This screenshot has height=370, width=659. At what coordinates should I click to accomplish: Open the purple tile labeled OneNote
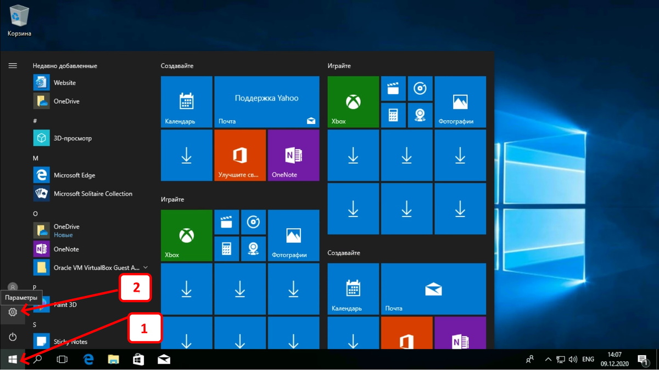click(293, 155)
